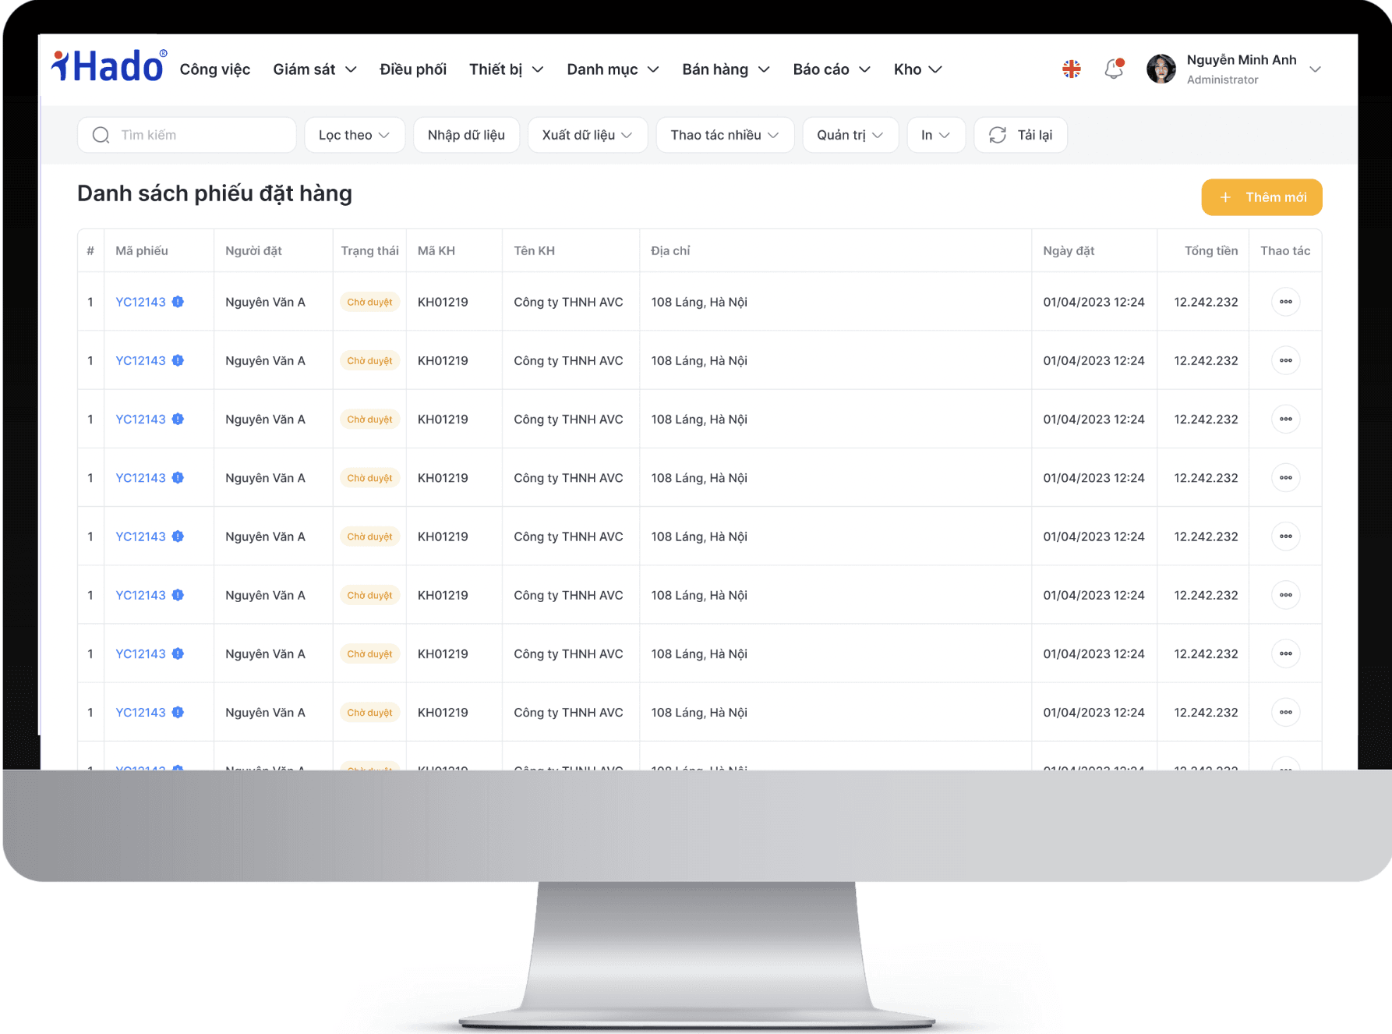Viewport: 1392px width, 1034px height.
Task: Expand the Lọc theo filter dropdown
Action: click(x=354, y=135)
